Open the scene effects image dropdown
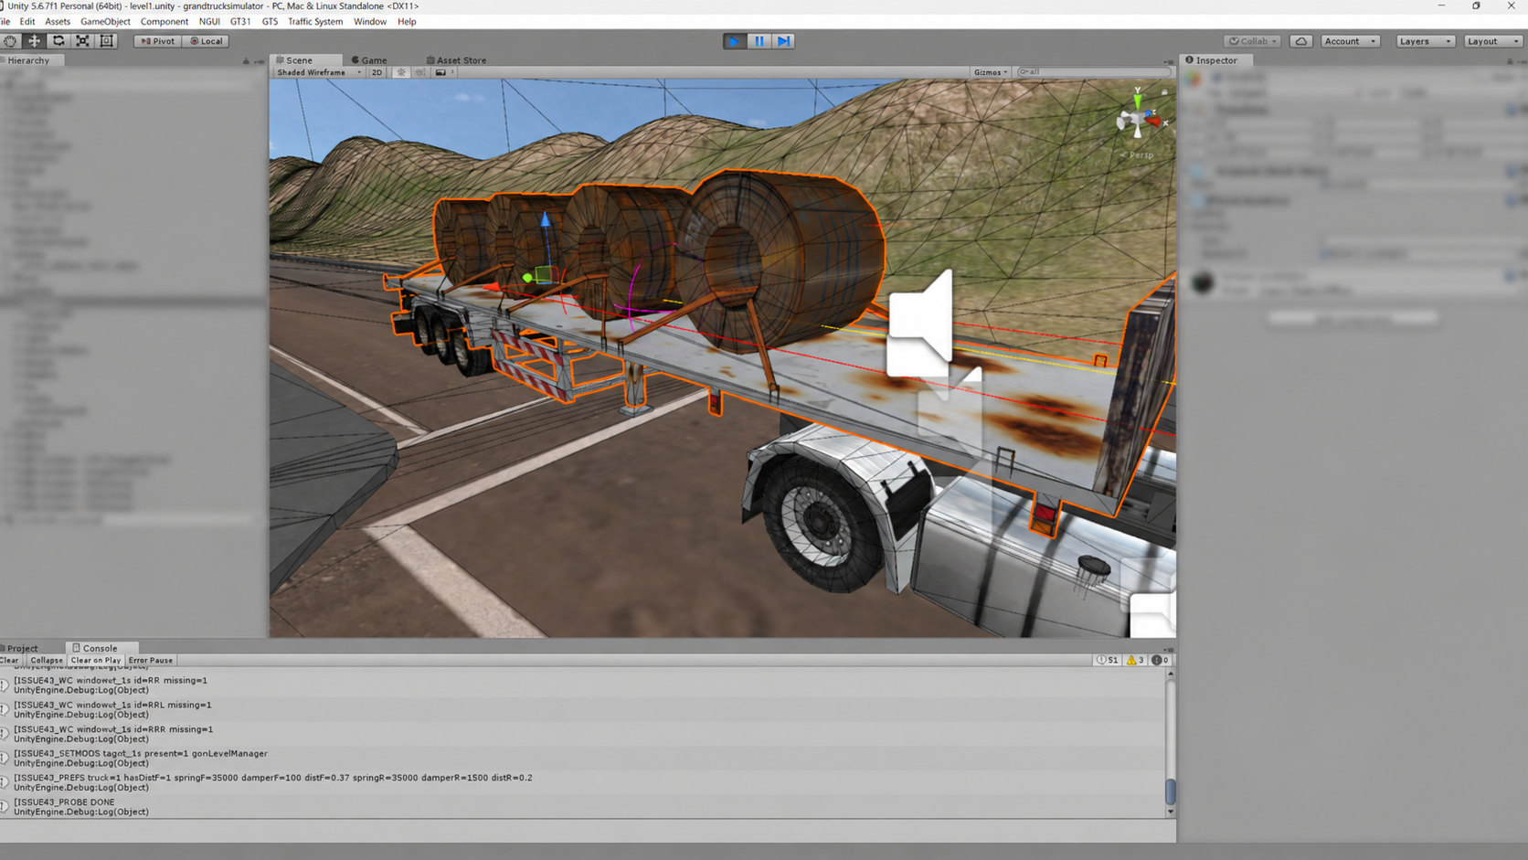The image size is (1528, 860). coord(443,72)
